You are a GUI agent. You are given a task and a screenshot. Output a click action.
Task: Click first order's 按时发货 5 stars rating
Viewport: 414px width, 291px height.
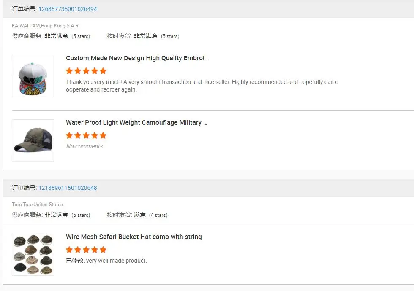(157, 36)
